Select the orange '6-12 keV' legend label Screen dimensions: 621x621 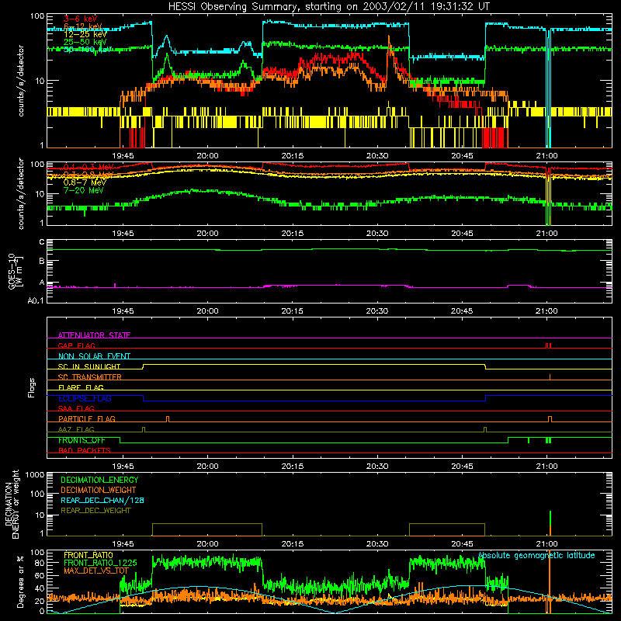pos(83,26)
